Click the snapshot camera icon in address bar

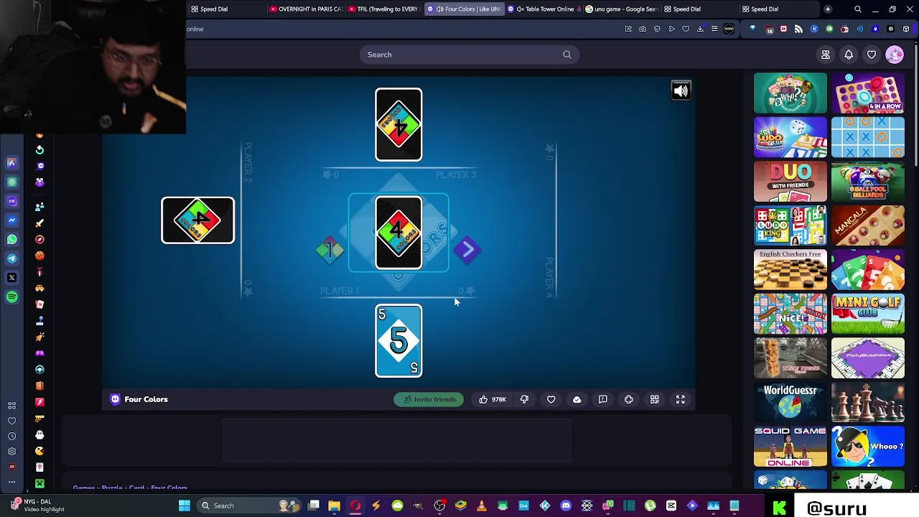[643, 29]
